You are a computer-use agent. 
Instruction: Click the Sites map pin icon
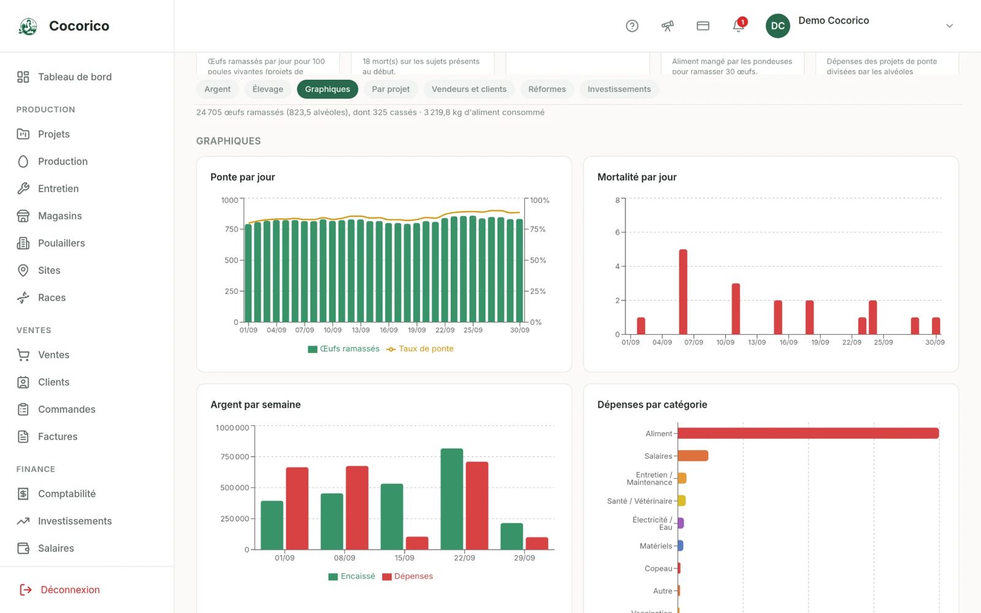point(23,270)
